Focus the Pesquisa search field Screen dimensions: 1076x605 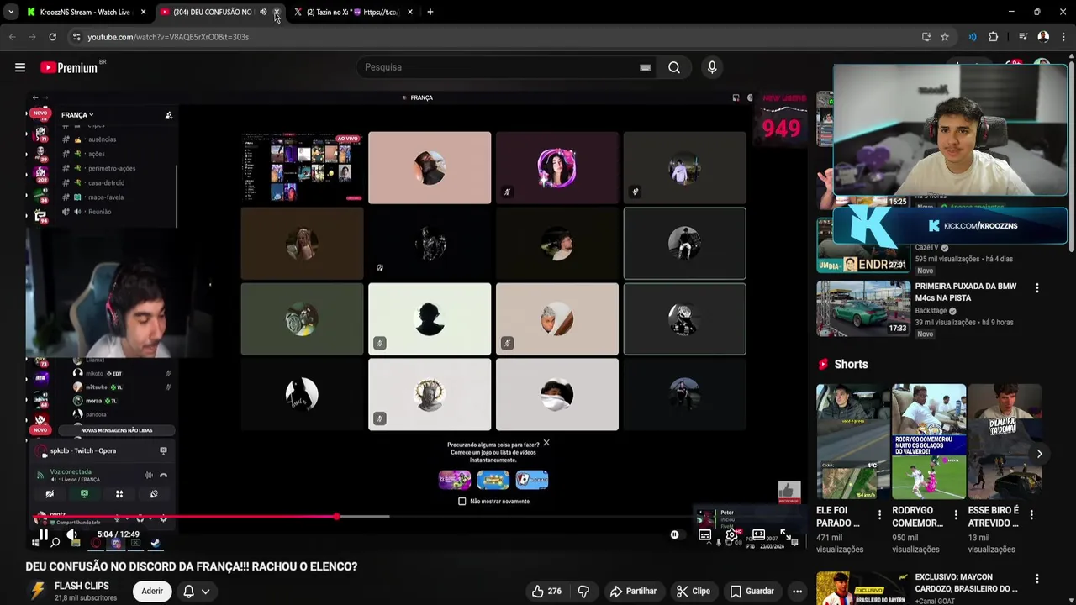[x=500, y=67]
